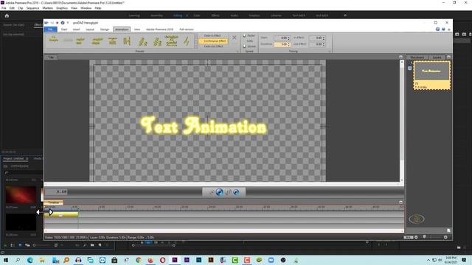This screenshot has height=265, width=472.
Task: Select the Faster speed option
Action: (249, 35)
